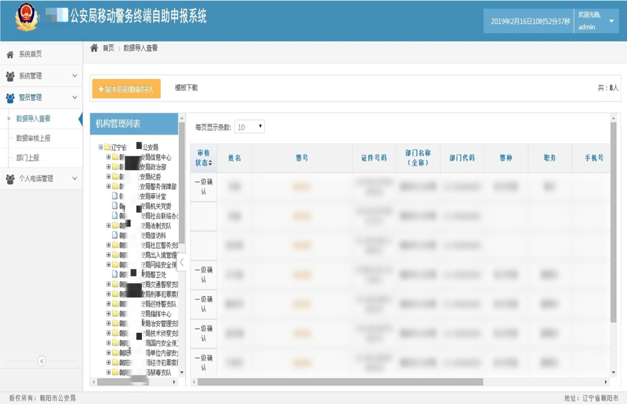The width and height of the screenshot is (627, 404).
Task: Click the tree panel vertical scrollbar
Action: click(182, 183)
